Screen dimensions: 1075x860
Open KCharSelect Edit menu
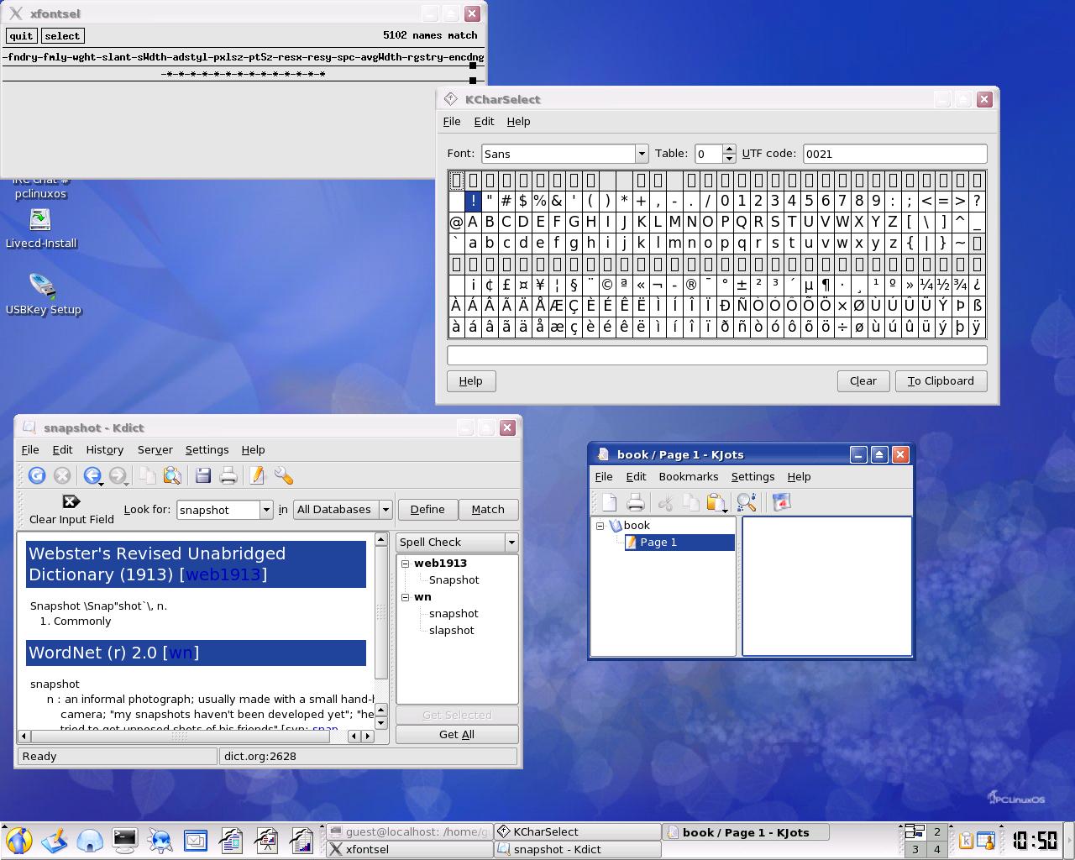pos(484,122)
